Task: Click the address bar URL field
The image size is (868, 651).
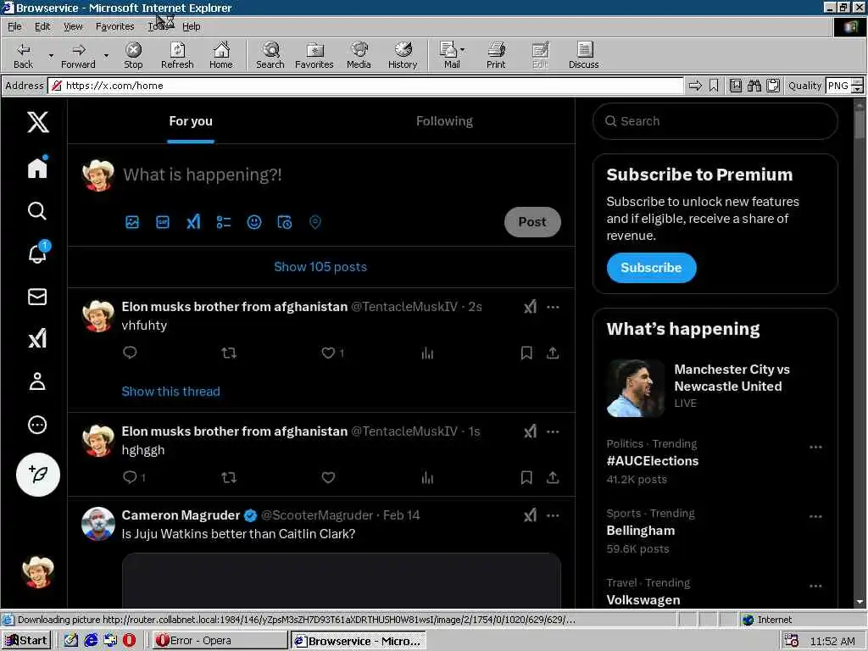Action: 366,86
